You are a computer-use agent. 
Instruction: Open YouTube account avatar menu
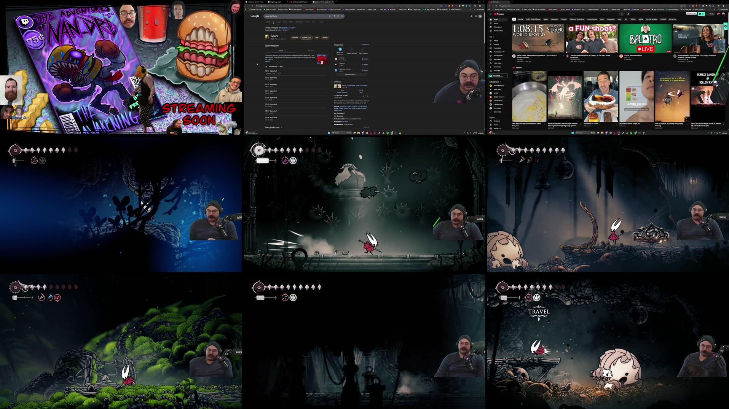pyautogui.click(x=723, y=14)
